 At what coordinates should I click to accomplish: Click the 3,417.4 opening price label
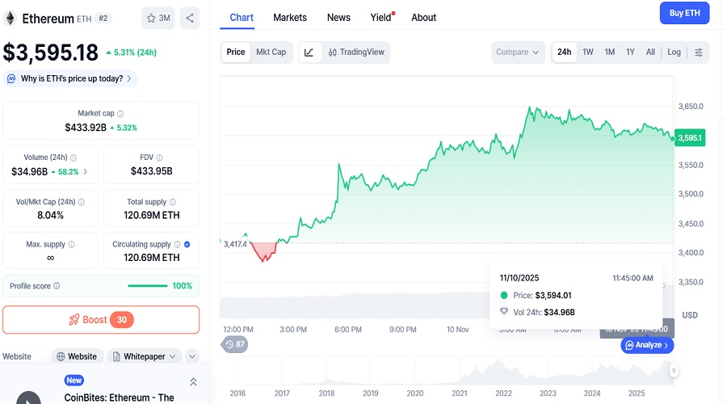[235, 244]
